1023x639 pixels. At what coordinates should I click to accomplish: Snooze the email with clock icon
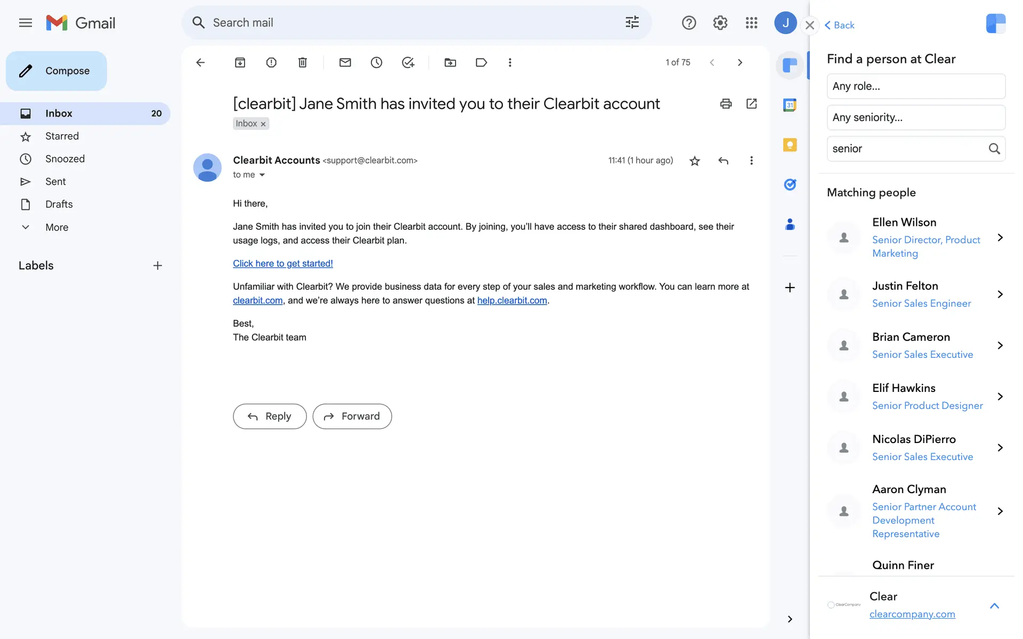(x=376, y=63)
